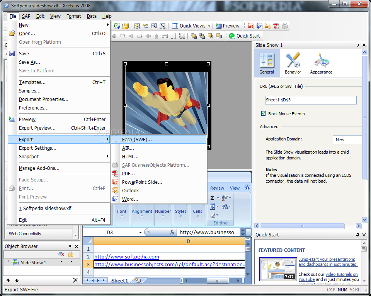Screen dimensions: 371x296
Task: Open Application Domain dropdown showing New
Action: [347, 140]
